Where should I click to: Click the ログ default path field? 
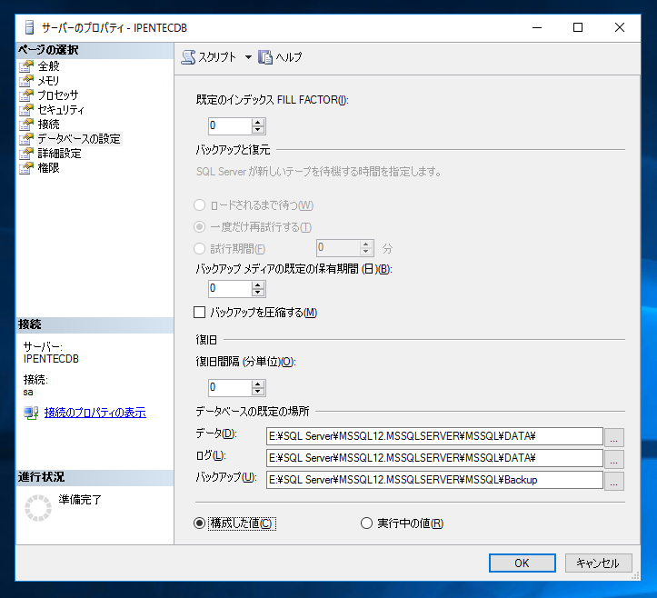[434, 458]
